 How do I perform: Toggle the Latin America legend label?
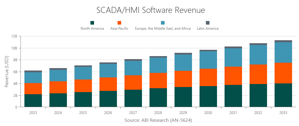point(207,28)
